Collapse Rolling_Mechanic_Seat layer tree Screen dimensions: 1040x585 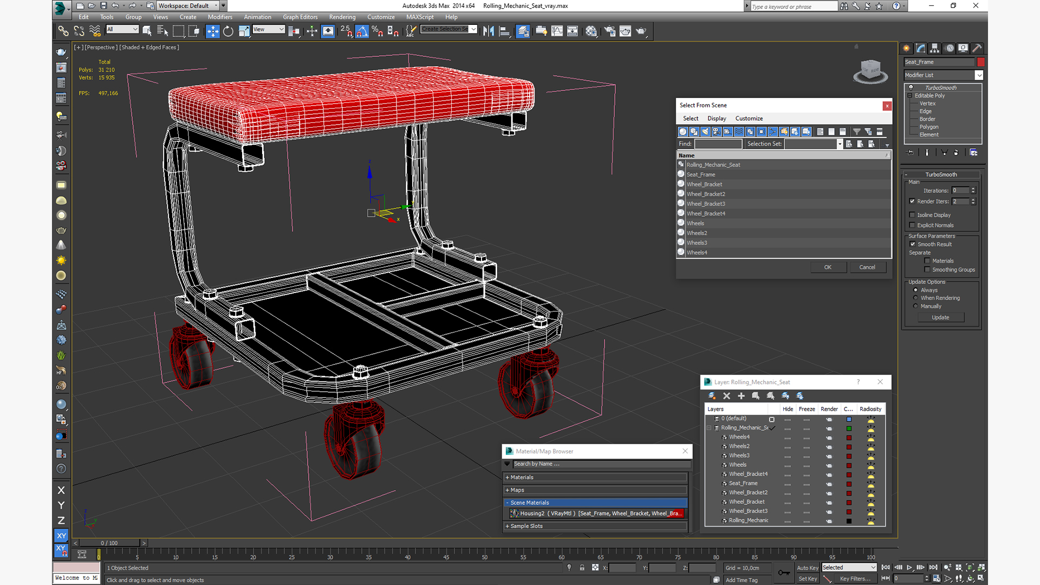[x=709, y=428]
